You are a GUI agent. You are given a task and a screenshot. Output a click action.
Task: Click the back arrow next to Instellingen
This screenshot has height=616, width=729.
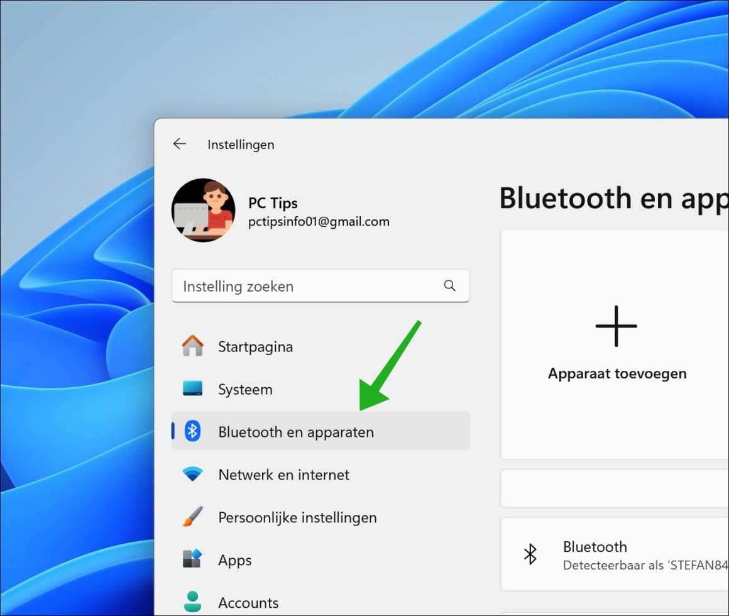point(180,144)
